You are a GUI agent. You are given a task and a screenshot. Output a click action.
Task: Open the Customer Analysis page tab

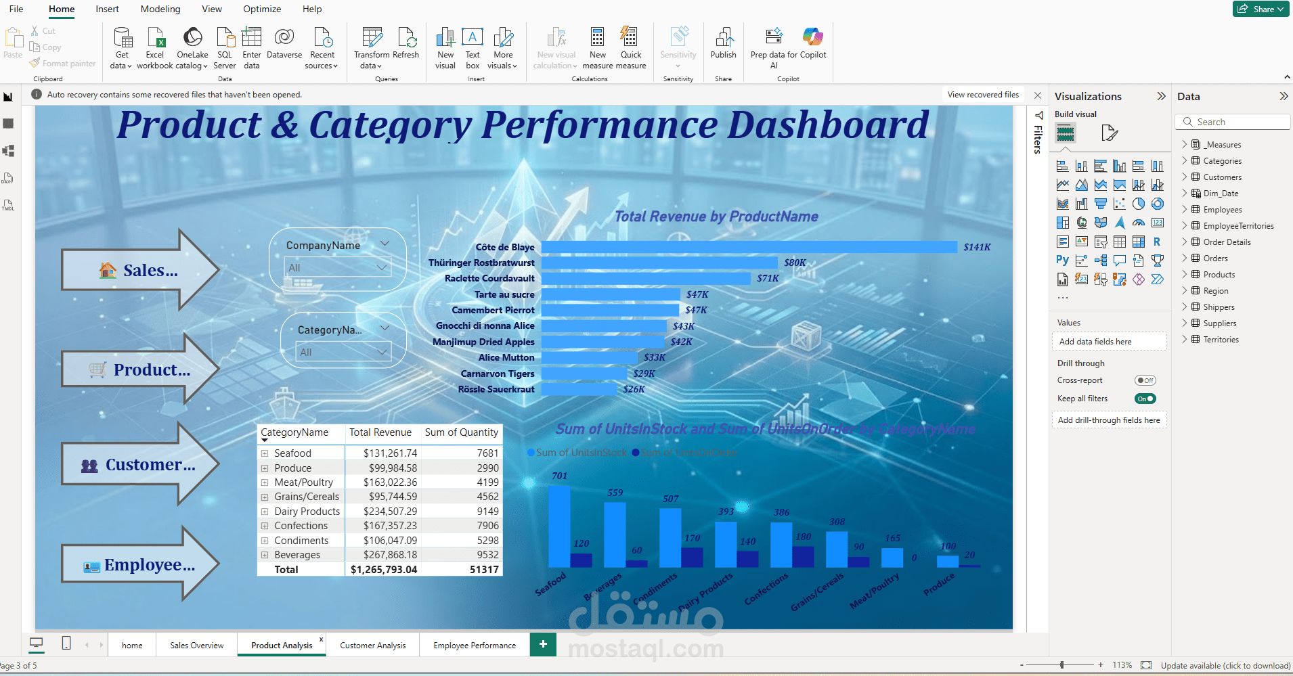(x=372, y=645)
